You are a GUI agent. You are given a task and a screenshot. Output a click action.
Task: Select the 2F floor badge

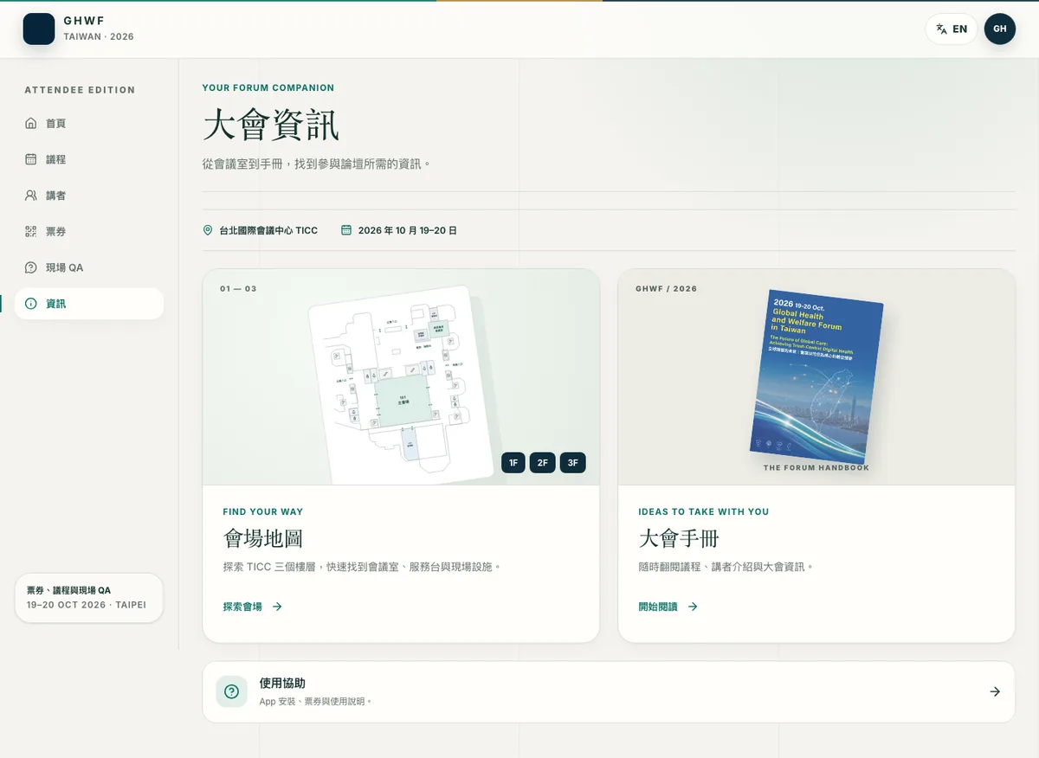tap(543, 463)
